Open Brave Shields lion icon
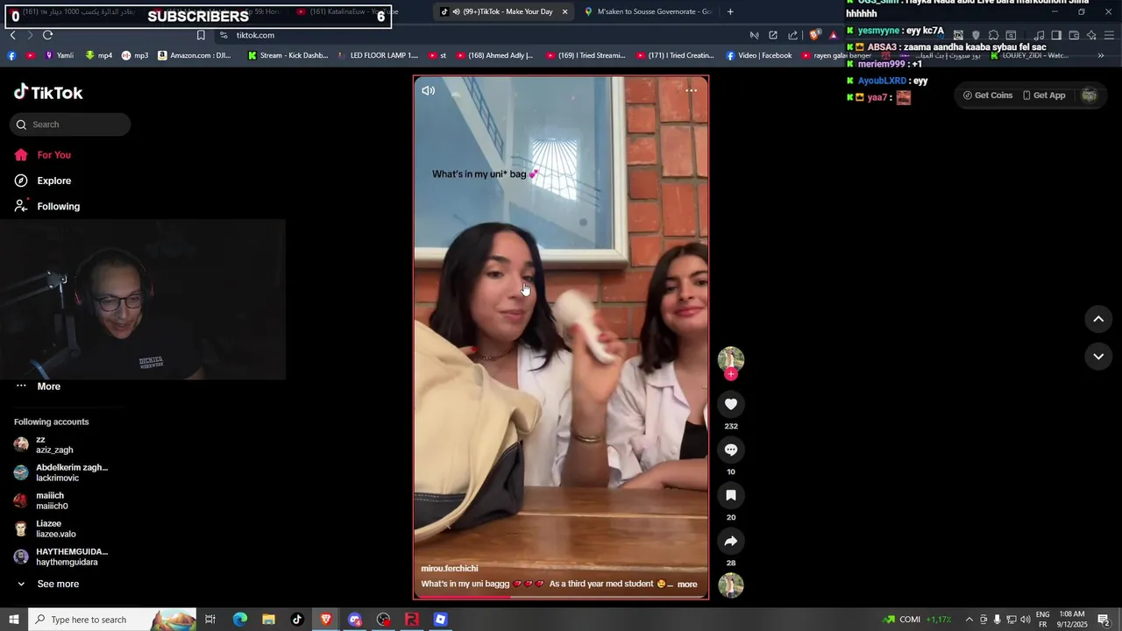1122x631 pixels. [x=814, y=35]
